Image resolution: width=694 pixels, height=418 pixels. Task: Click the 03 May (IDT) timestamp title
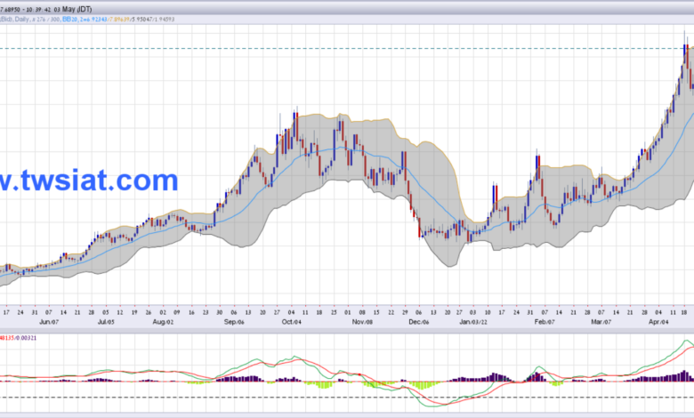(x=73, y=9)
